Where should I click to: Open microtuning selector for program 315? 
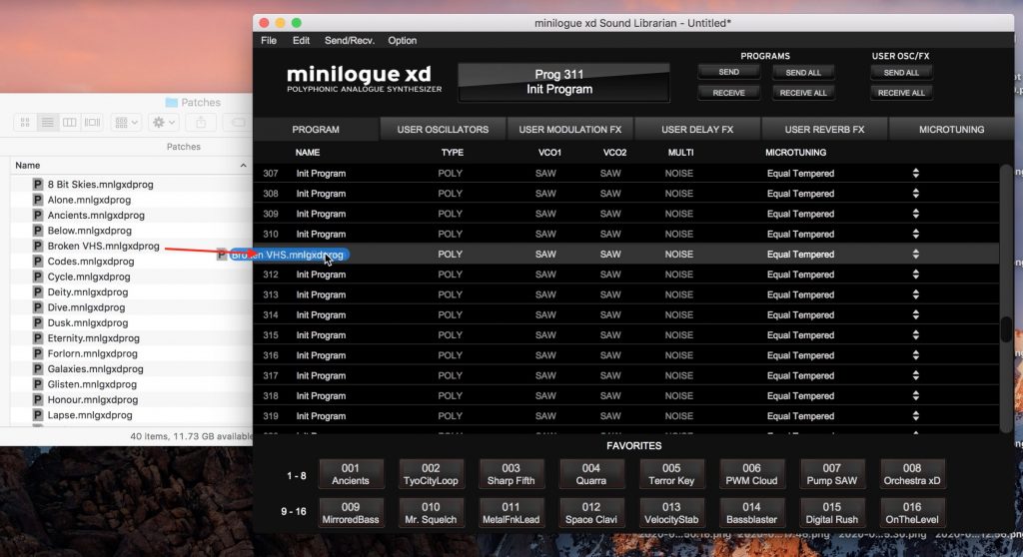[x=915, y=335]
